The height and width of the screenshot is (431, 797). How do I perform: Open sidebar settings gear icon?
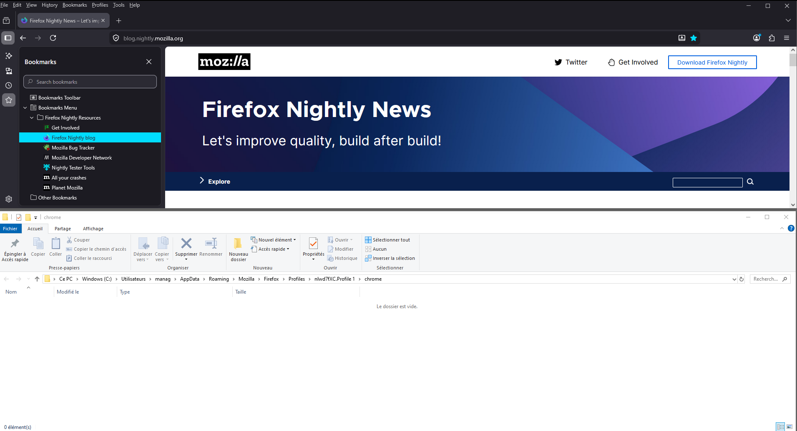(x=9, y=199)
